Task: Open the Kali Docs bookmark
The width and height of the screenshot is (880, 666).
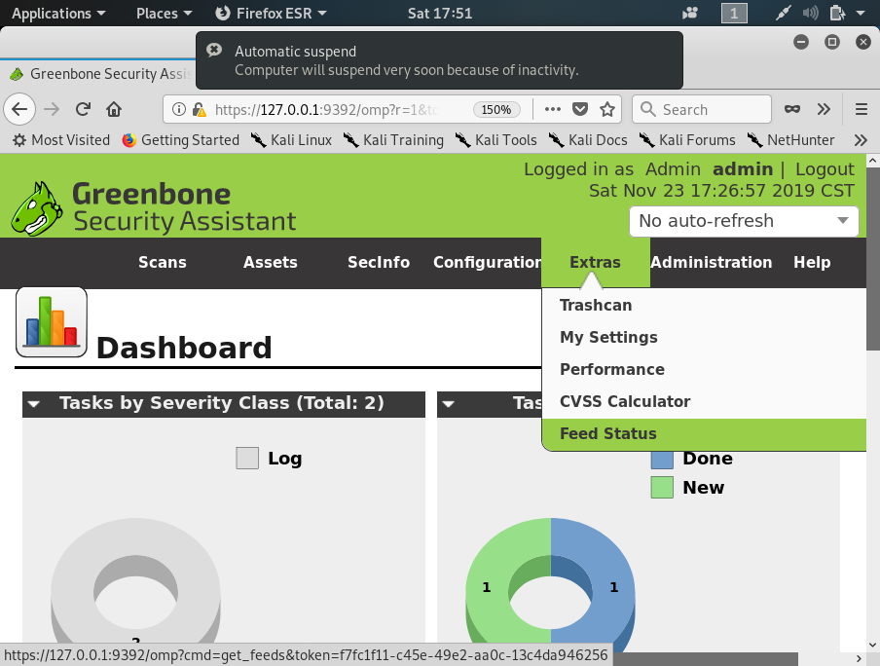Action: [x=588, y=140]
